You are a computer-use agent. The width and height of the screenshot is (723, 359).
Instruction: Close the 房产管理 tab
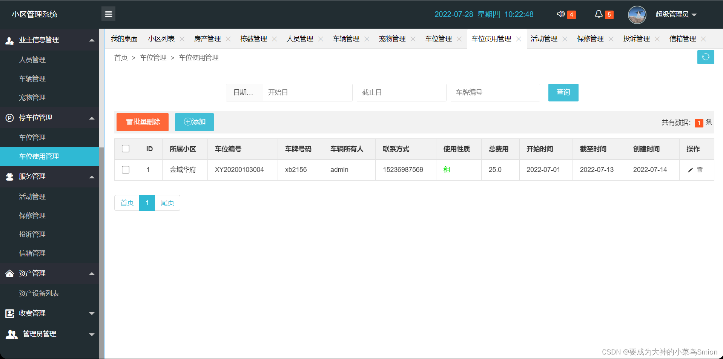(x=228, y=39)
